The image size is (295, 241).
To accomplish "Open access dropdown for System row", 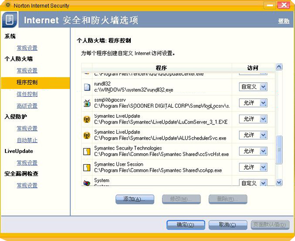I will click(253, 182).
